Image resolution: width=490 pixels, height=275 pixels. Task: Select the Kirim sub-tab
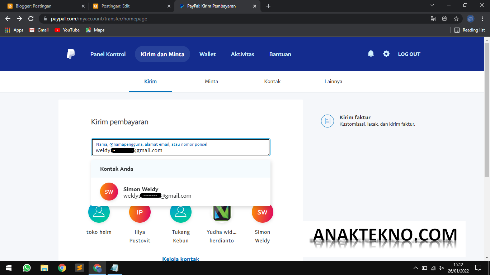pyautogui.click(x=151, y=81)
